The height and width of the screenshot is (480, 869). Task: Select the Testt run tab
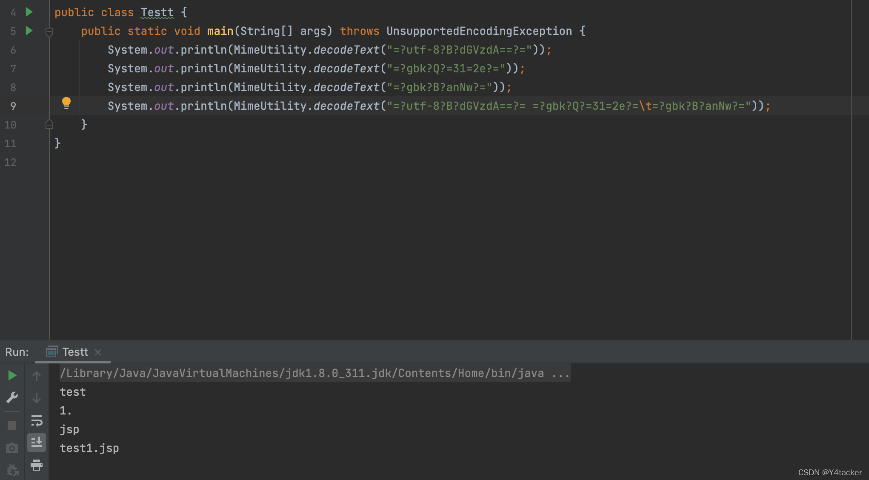(74, 352)
